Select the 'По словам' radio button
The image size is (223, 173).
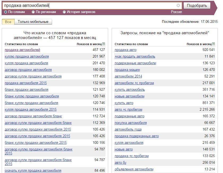[6, 12]
